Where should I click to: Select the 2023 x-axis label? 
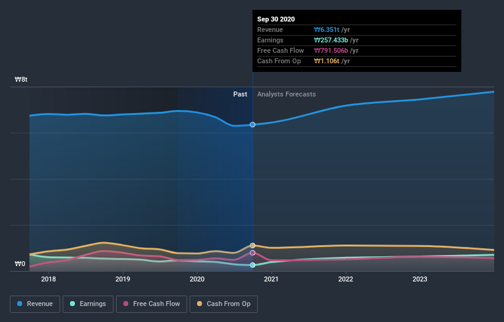point(420,279)
